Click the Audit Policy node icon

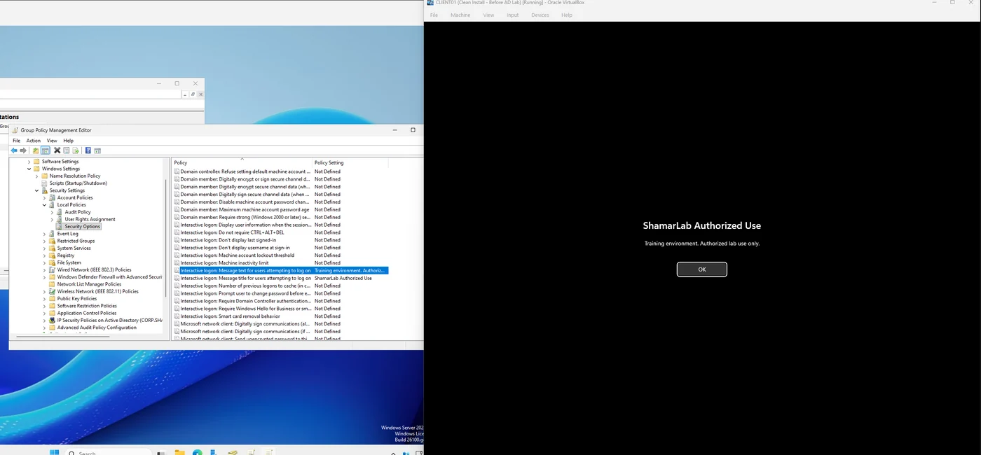click(60, 212)
